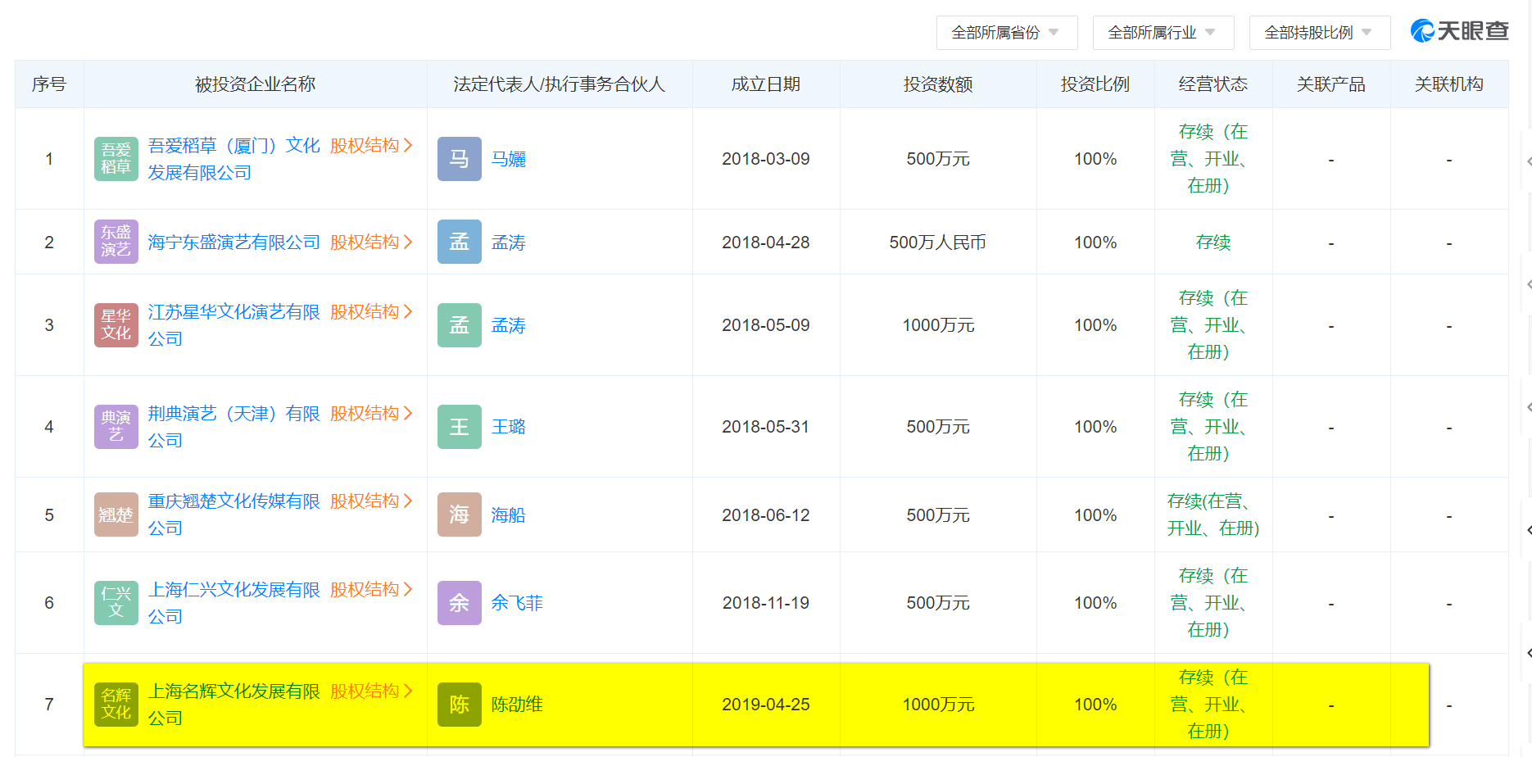
Task: Open 孟涛 profile in row 3
Action: 509,325
